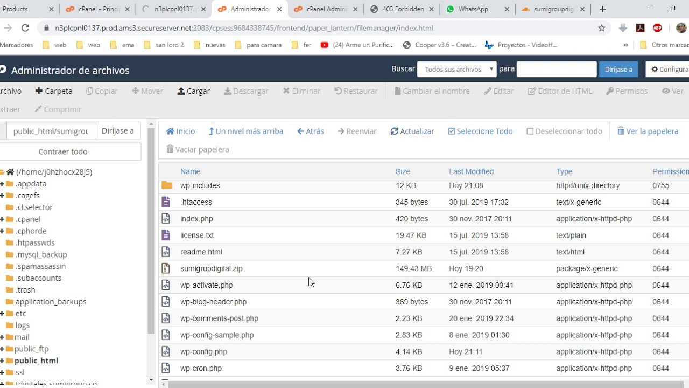Click the Cargar upload button
Viewport: 689px width, 388px height.
tap(194, 91)
